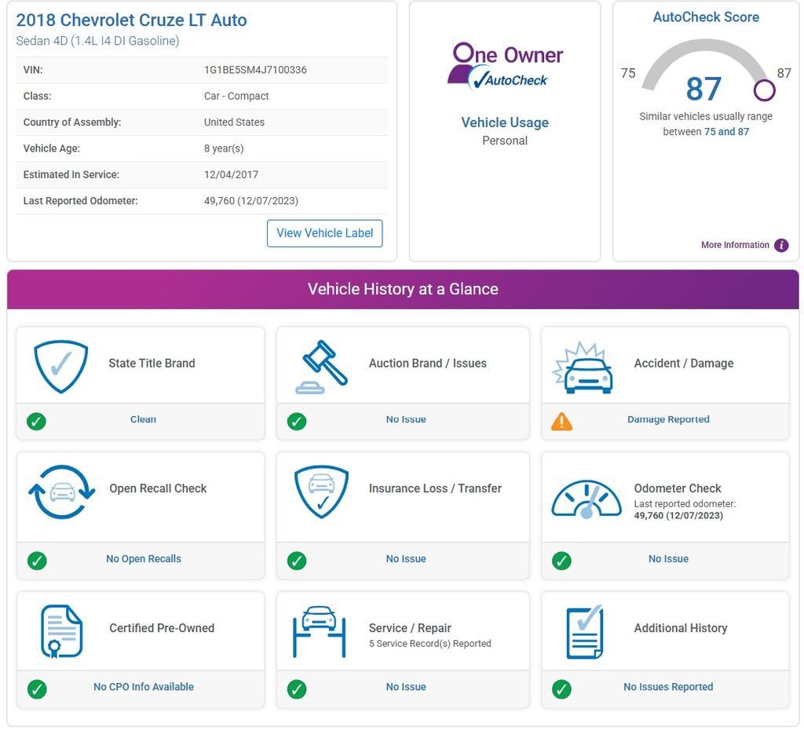Click the 12/04/2017 in-service date
The width and height of the screenshot is (804, 731).
pos(232,174)
